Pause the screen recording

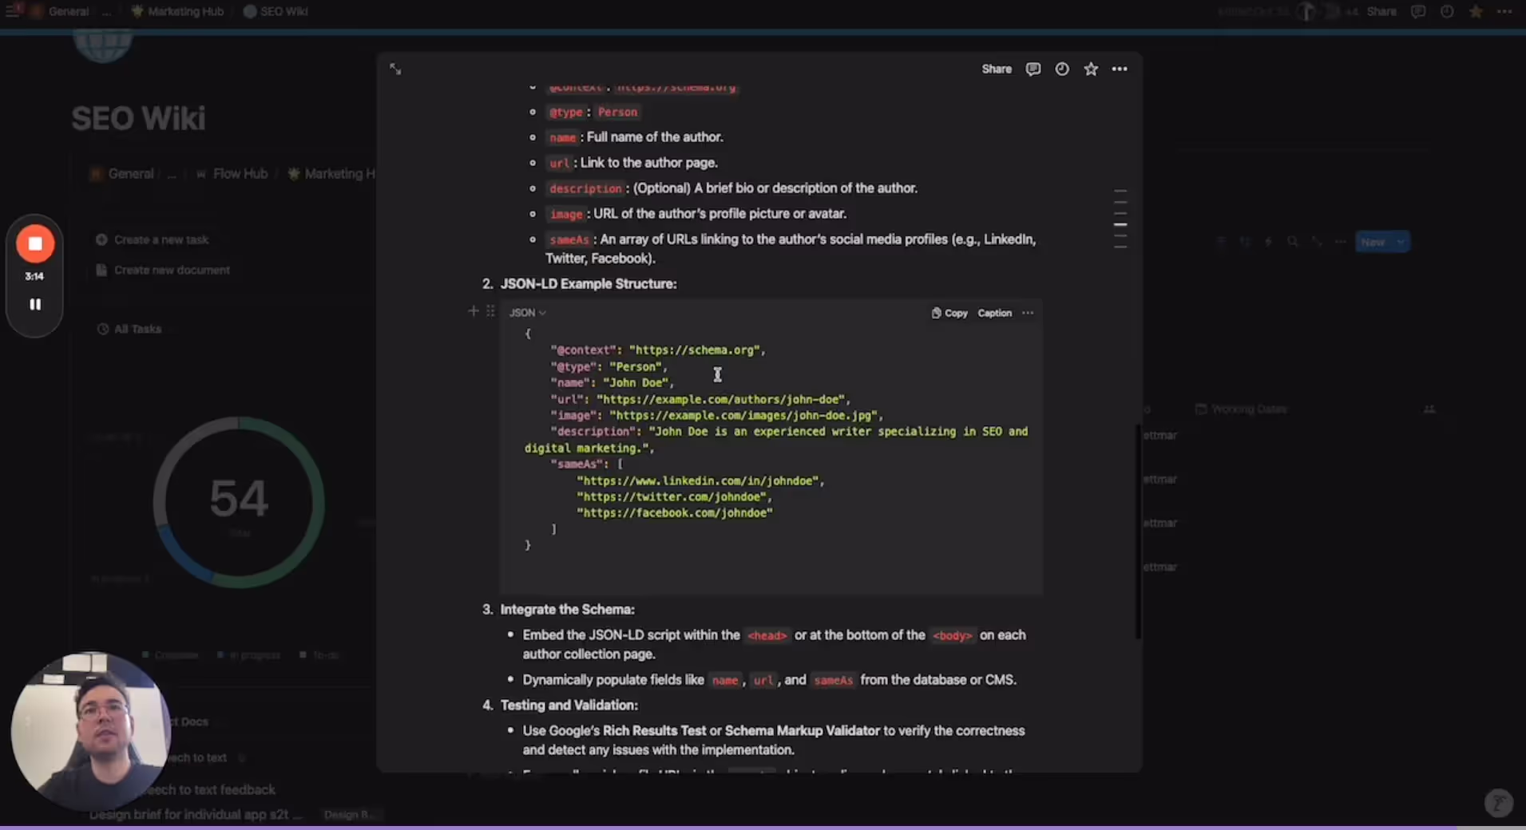(35, 304)
